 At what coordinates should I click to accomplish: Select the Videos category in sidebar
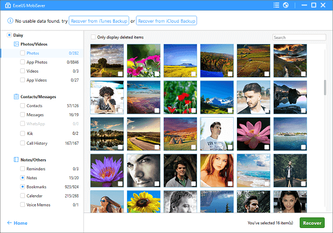[x=33, y=72]
